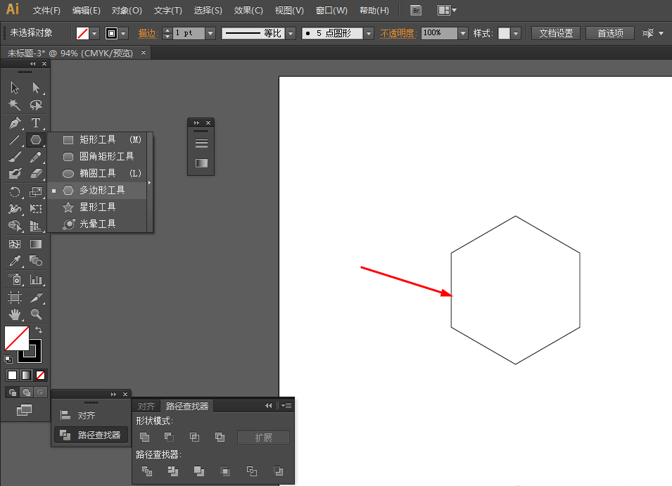Open the 等比 stroke profile dropdown
The image size is (672, 486).
(290, 32)
